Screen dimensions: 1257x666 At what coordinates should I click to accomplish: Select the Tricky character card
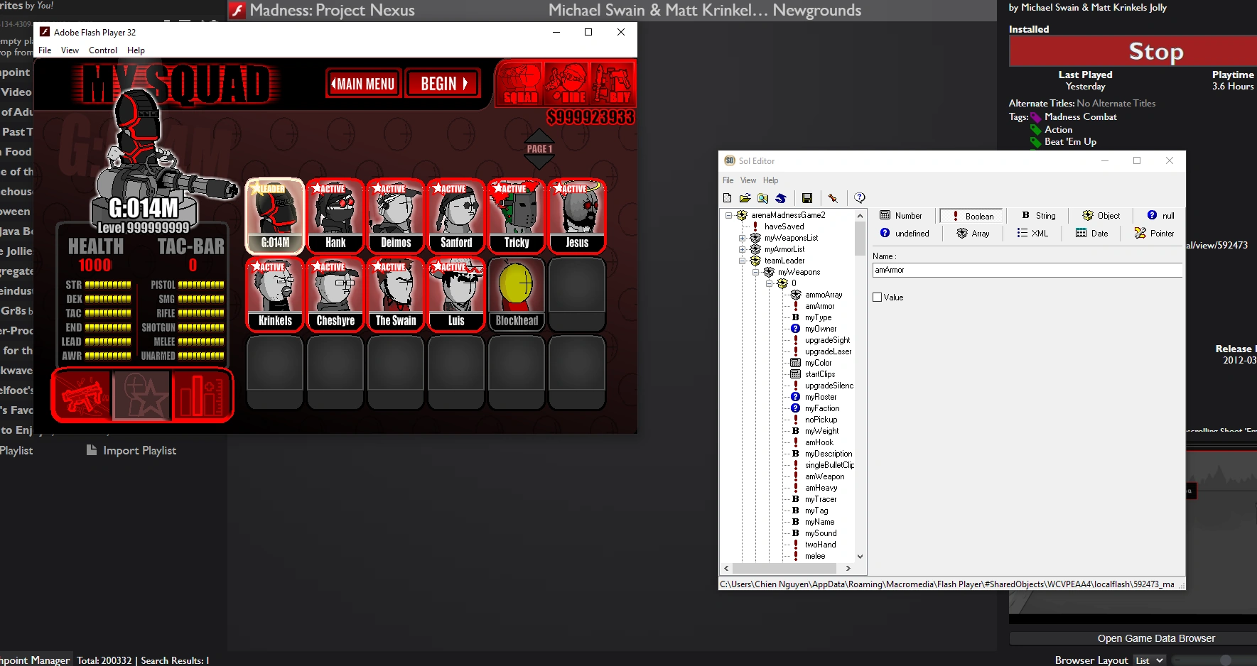tap(517, 216)
